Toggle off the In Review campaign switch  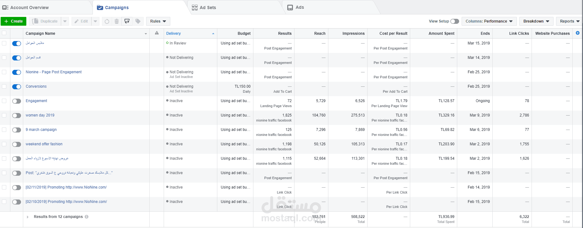(17, 44)
